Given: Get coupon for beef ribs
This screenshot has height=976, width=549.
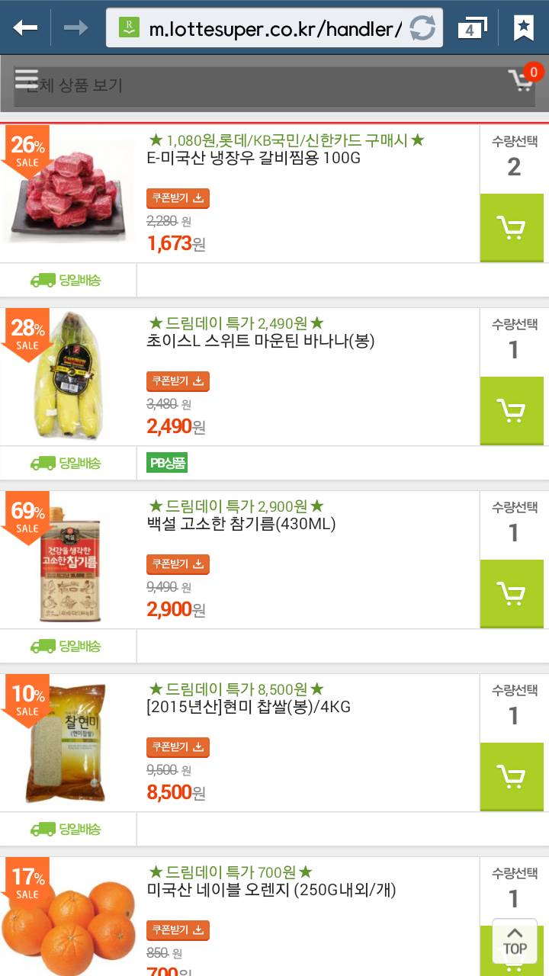Looking at the screenshot, I should (x=178, y=199).
